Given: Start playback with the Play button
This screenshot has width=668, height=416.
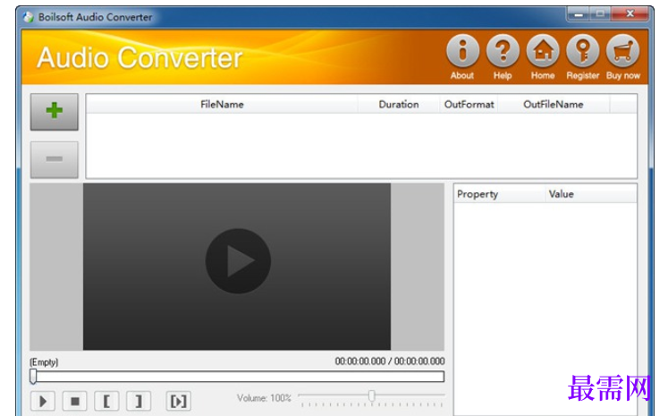Looking at the screenshot, I should point(43,401).
